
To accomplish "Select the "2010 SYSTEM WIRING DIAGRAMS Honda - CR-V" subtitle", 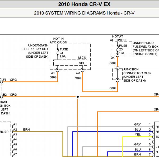I will 84,13.
